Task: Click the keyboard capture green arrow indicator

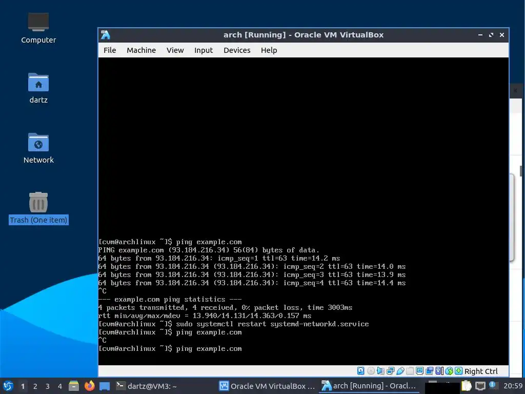Action: pos(459,370)
